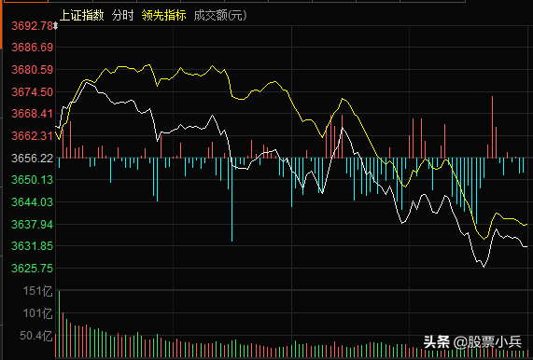Click the tallest red upward momentum bar
The width and height of the screenshot is (533, 360).
[492, 128]
